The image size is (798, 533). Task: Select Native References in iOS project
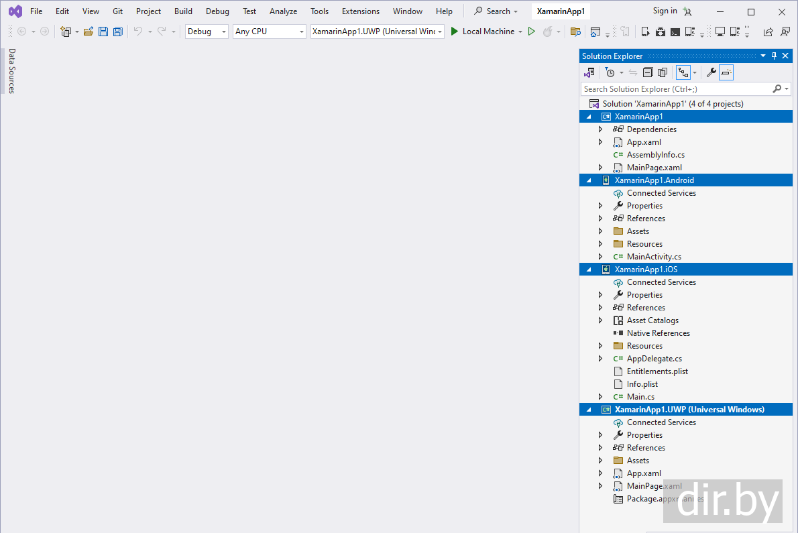(x=658, y=333)
